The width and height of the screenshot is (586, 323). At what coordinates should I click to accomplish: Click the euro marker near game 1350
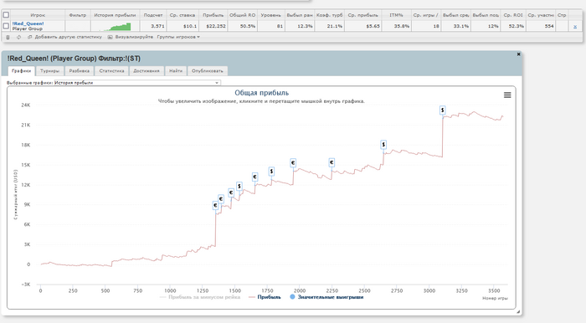pos(215,205)
